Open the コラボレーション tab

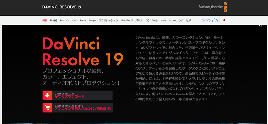pyautogui.click(x=108, y=20)
